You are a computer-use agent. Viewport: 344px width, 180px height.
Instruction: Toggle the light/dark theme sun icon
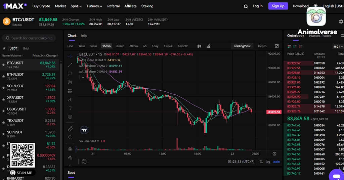pos(315,6)
